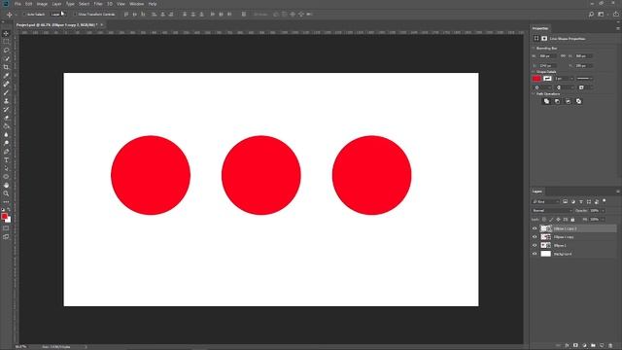Open the Fill value dropdown arrow
622x350 pixels.
tap(604, 220)
